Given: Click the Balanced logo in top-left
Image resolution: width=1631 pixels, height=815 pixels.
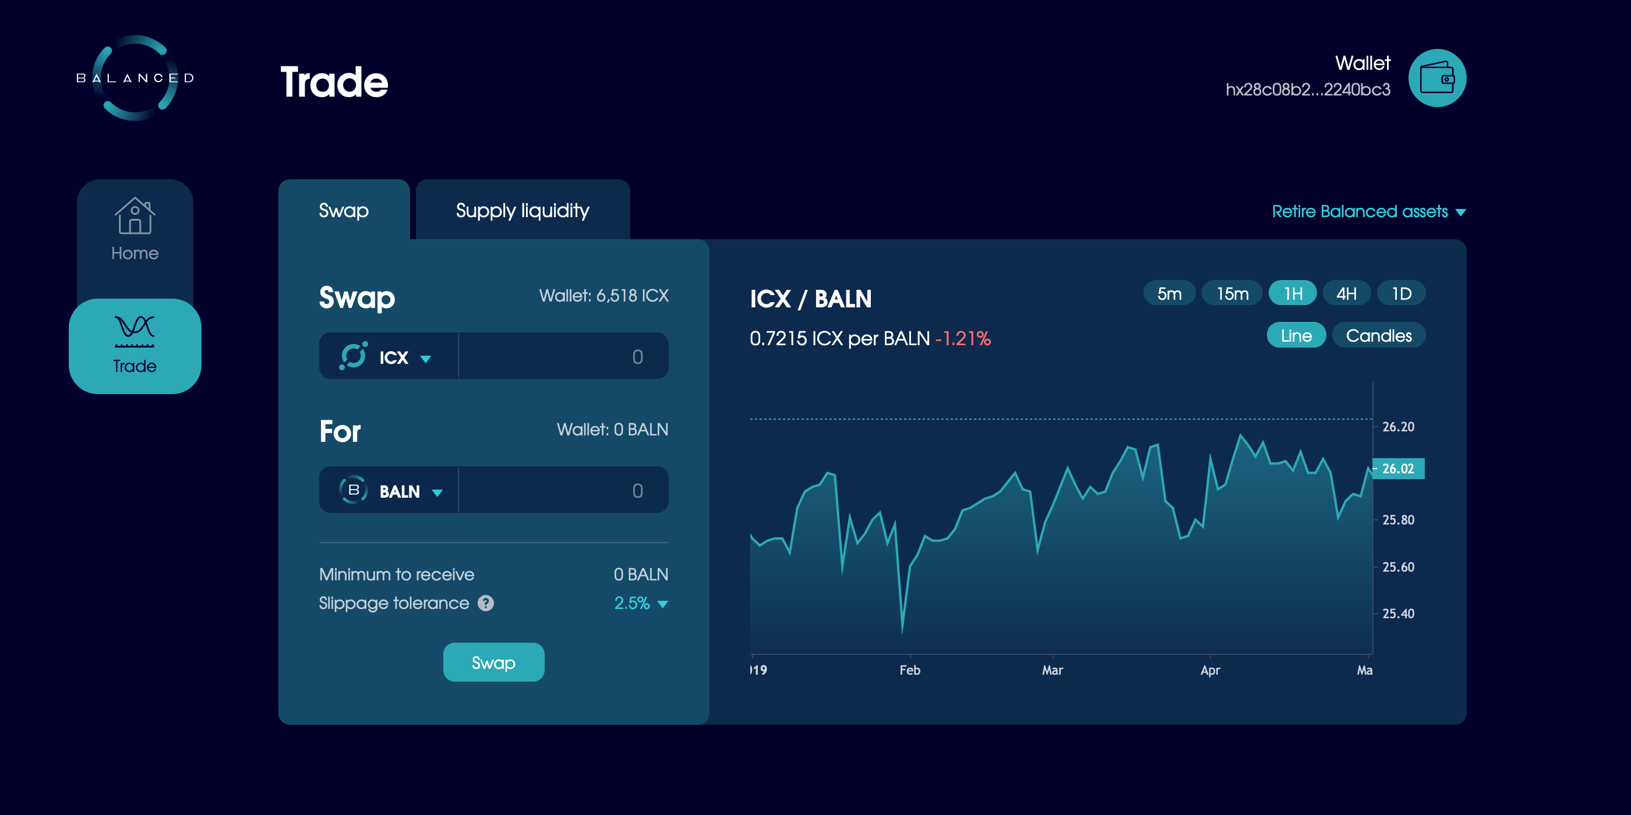Looking at the screenshot, I should [135, 78].
